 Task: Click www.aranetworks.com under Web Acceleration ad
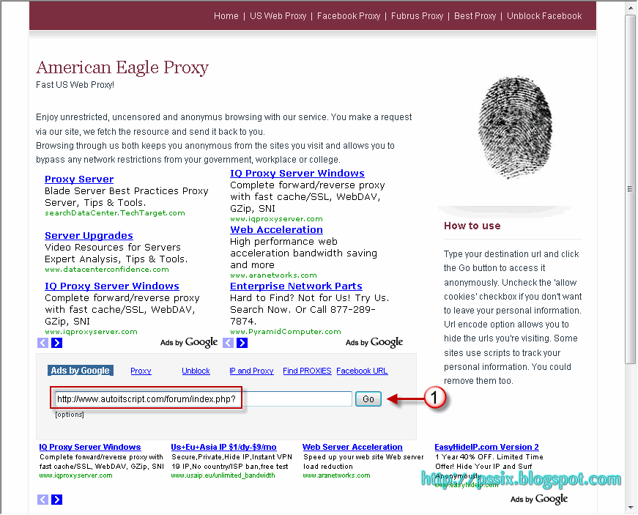(273, 275)
